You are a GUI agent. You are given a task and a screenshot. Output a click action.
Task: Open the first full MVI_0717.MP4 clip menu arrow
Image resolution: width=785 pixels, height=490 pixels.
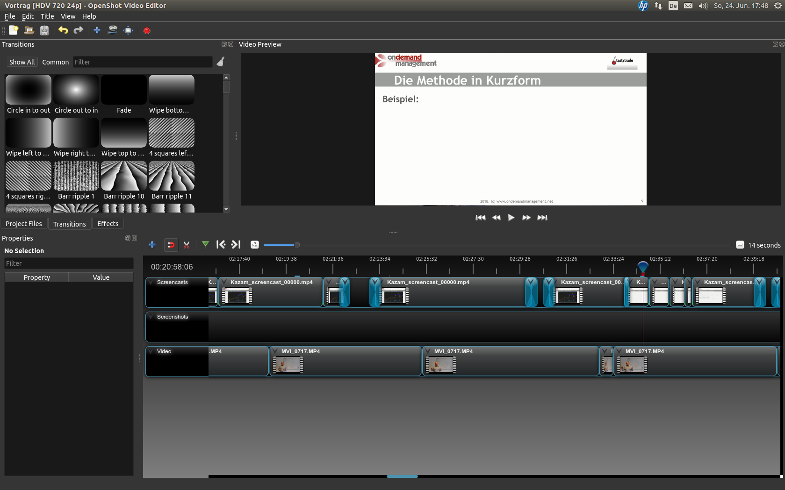[x=275, y=351]
